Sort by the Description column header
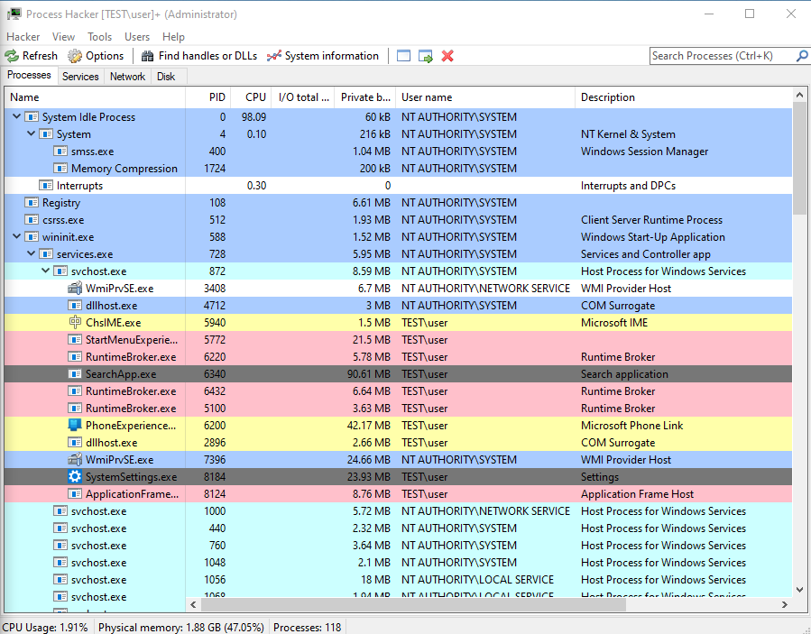The width and height of the screenshot is (811, 634). coord(683,97)
